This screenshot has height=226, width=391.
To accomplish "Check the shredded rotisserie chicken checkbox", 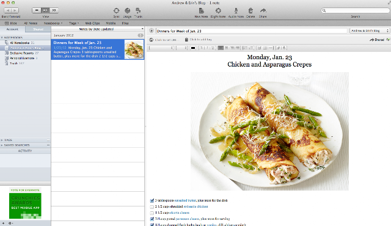I will tap(152, 207).
